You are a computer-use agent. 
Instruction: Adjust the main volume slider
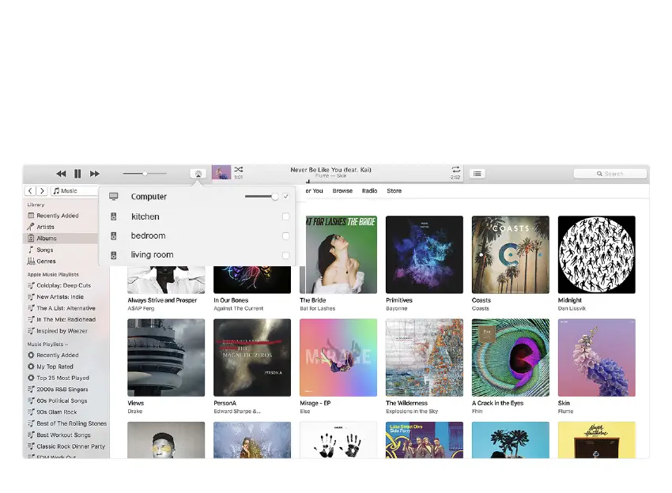pyautogui.click(x=145, y=174)
